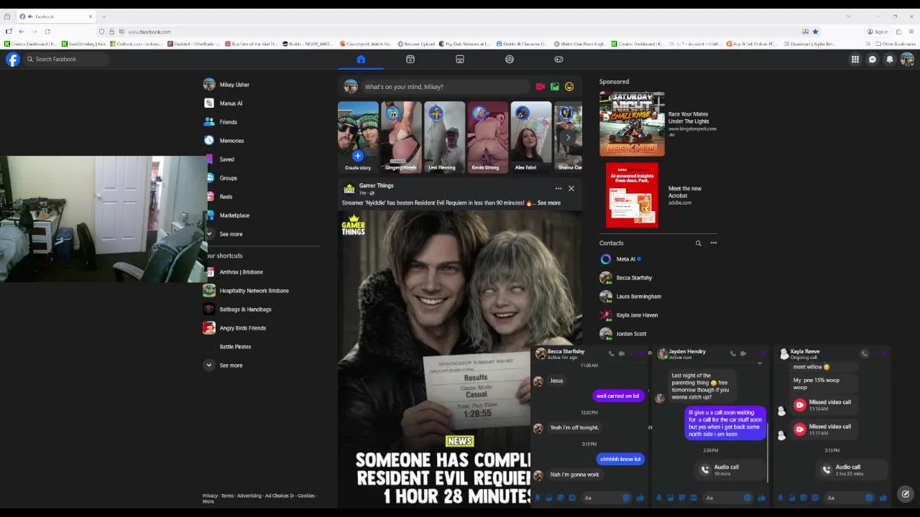
Task: Click the message field in Kayla Reeve's chat
Action: tap(845, 498)
